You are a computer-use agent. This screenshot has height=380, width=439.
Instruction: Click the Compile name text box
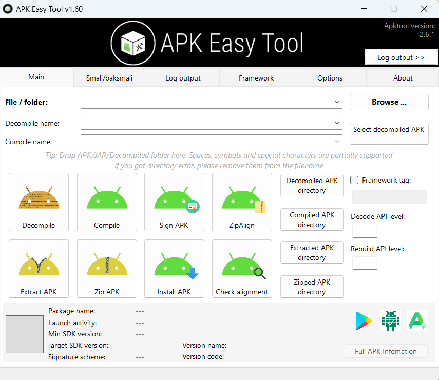[x=212, y=141]
